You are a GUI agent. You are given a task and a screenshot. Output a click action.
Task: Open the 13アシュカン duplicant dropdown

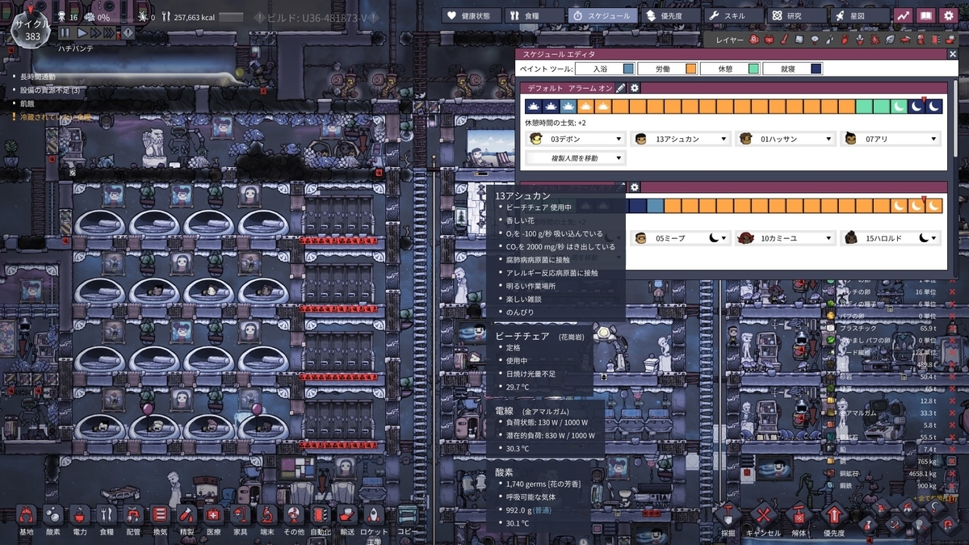click(681, 139)
